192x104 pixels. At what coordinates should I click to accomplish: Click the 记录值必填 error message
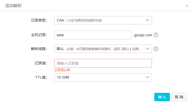[x=62, y=70]
